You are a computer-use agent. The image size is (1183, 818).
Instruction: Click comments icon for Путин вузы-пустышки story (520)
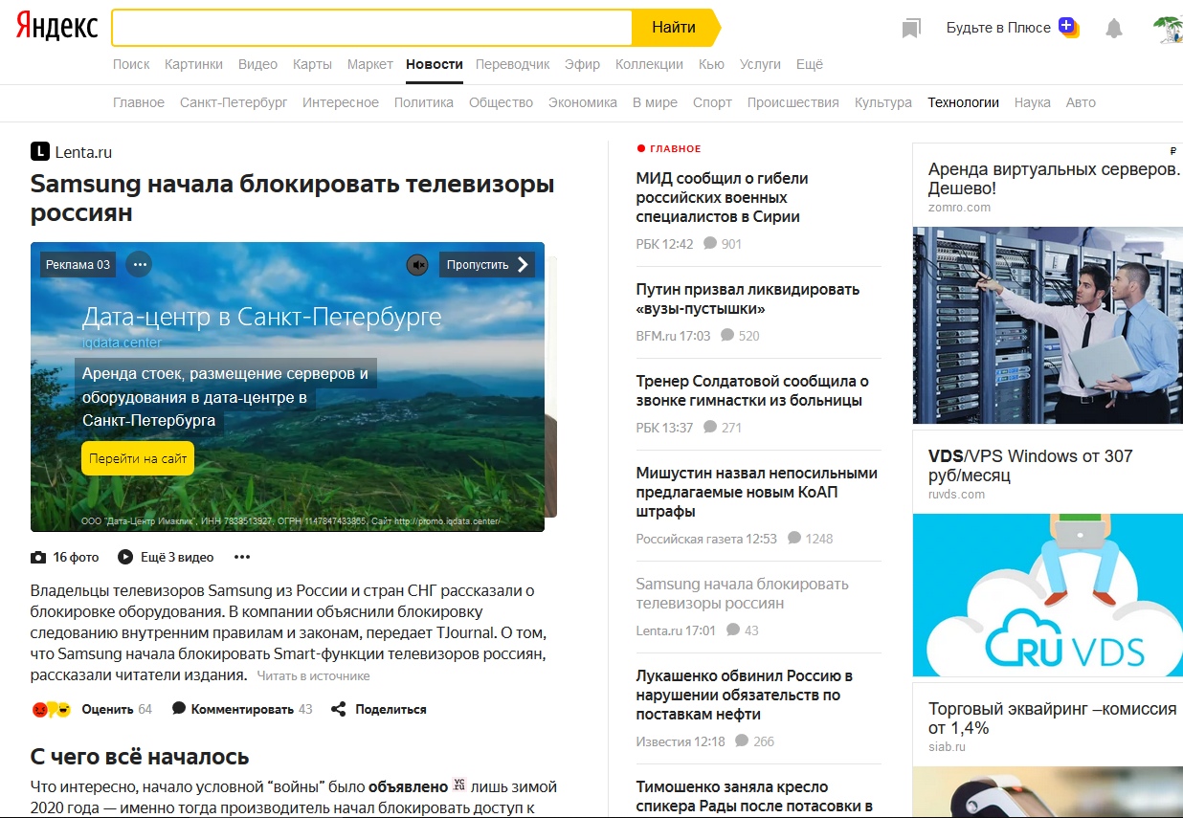coord(727,336)
